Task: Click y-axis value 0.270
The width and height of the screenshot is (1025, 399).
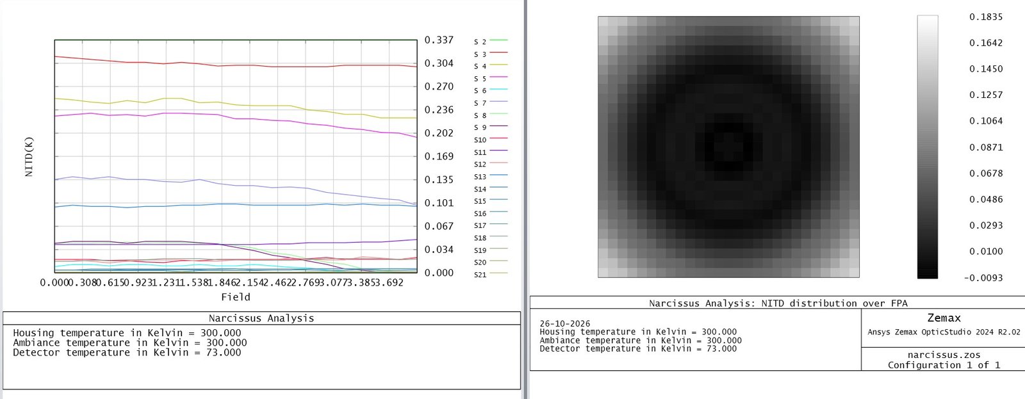Action: 439,86
